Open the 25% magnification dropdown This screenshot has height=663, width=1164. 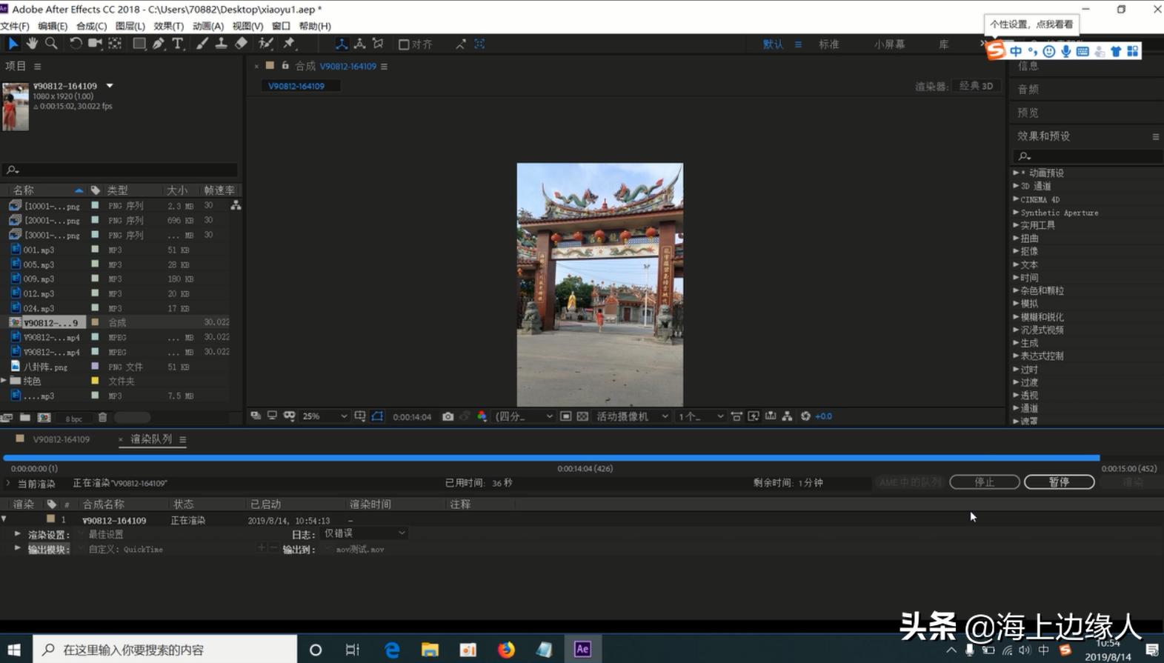pos(325,416)
